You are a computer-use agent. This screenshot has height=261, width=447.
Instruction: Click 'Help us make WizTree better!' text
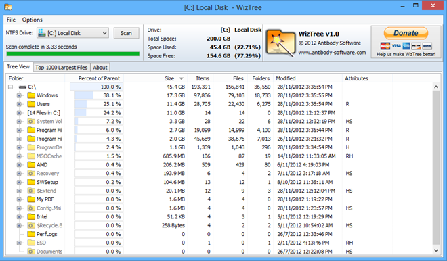[406, 54]
